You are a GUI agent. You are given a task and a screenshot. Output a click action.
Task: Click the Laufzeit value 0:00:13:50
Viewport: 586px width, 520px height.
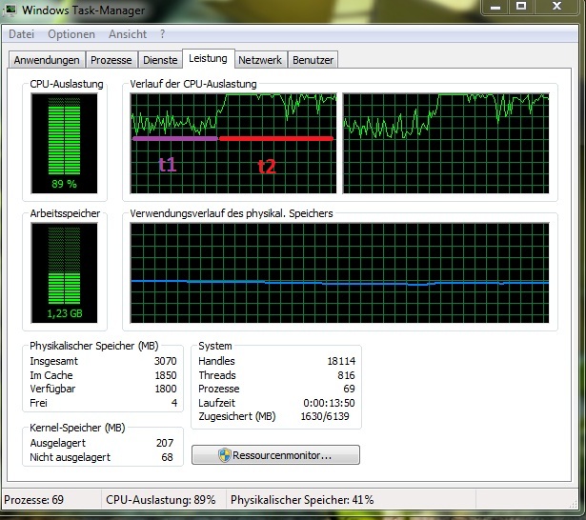coord(329,403)
